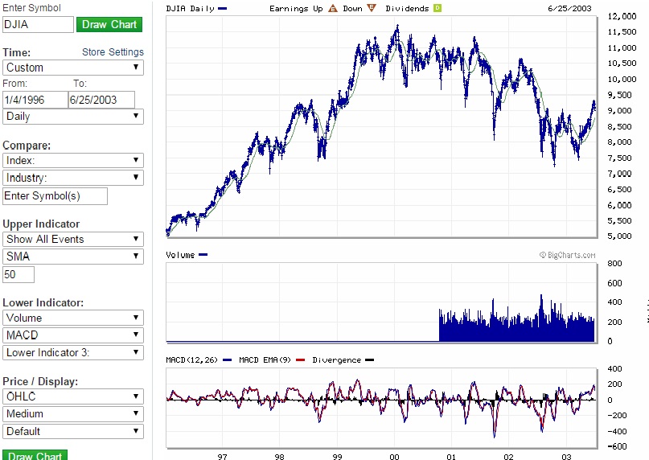Image resolution: width=649 pixels, height=460 pixels.
Task: Click the Dividends D legend icon
Action: (437, 8)
